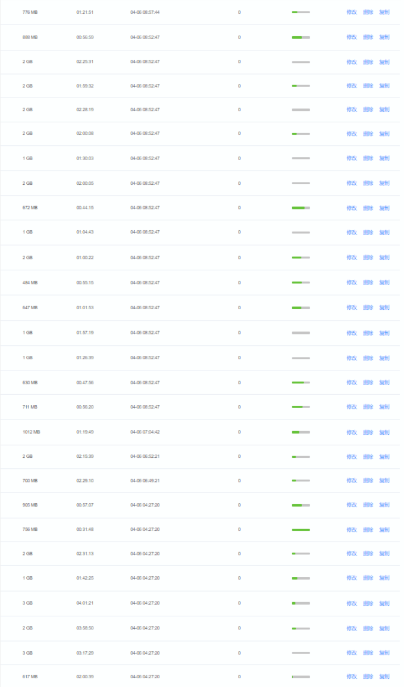Click the 1012 MB size cell
This screenshot has height=687, width=404.
point(31,432)
